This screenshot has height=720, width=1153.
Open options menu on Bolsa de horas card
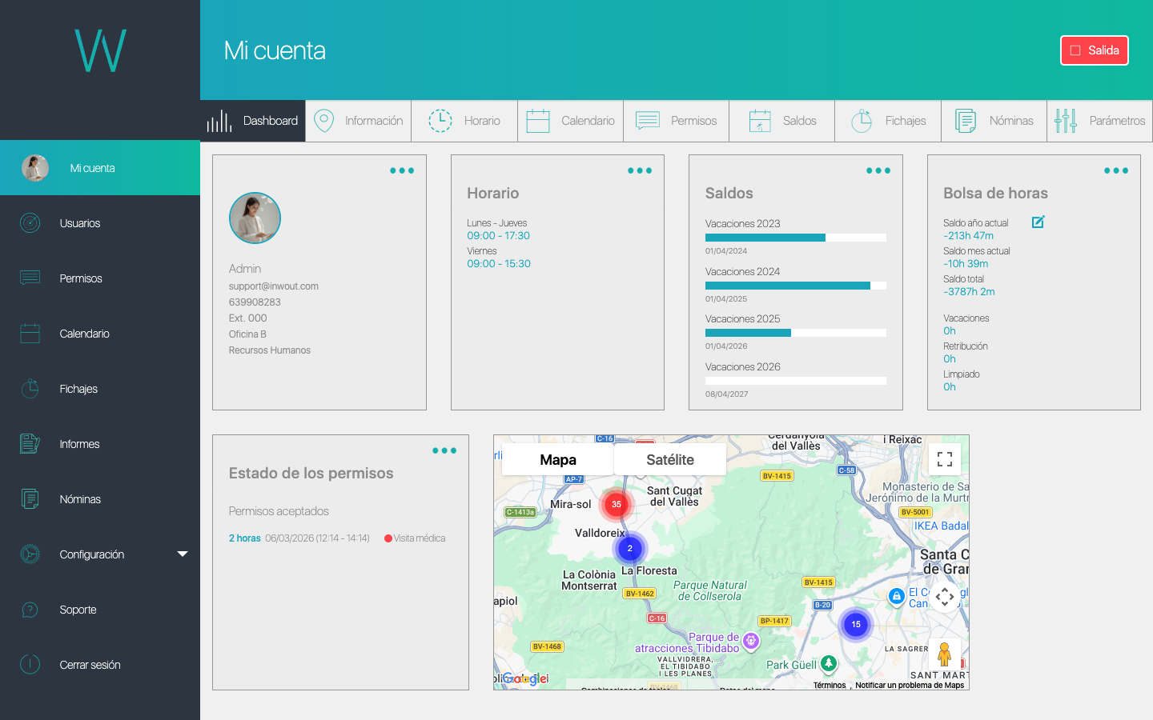pos(1116,170)
